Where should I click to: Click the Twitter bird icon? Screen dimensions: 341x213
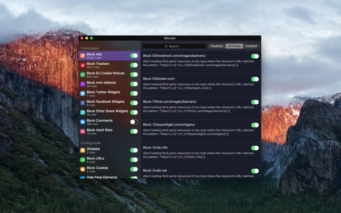click(x=83, y=93)
